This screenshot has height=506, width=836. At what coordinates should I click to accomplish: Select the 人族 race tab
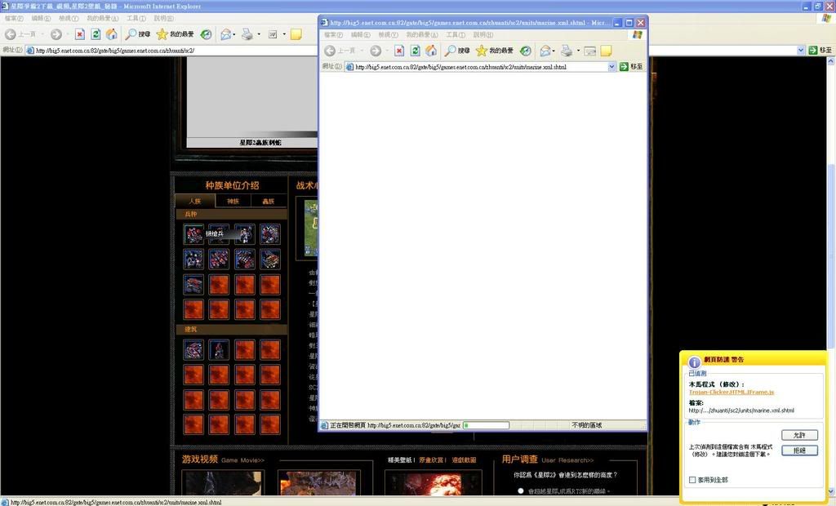pos(194,201)
